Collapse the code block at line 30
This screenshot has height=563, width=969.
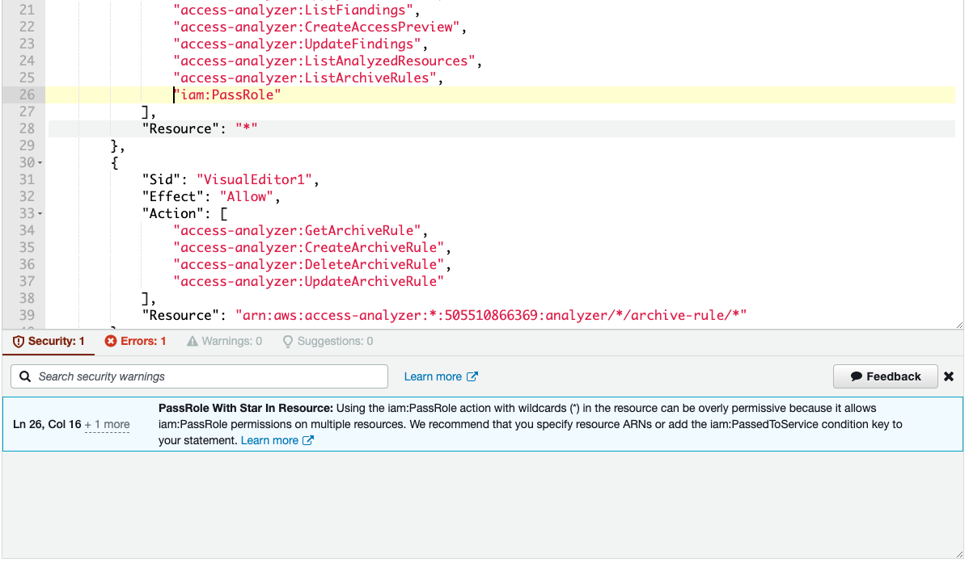[x=40, y=163]
